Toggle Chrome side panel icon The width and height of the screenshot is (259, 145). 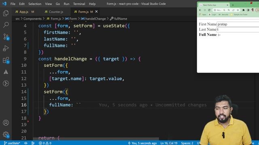(x=248, y=10)
